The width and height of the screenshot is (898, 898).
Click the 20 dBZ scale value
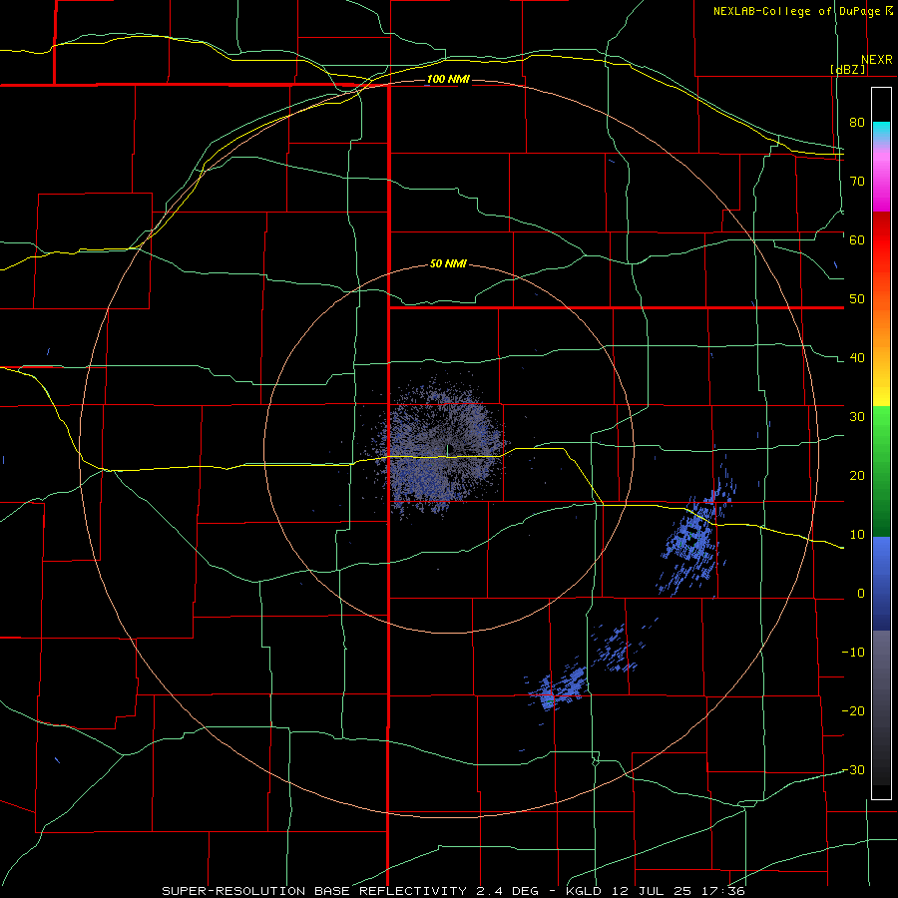(x=857, y=476)
